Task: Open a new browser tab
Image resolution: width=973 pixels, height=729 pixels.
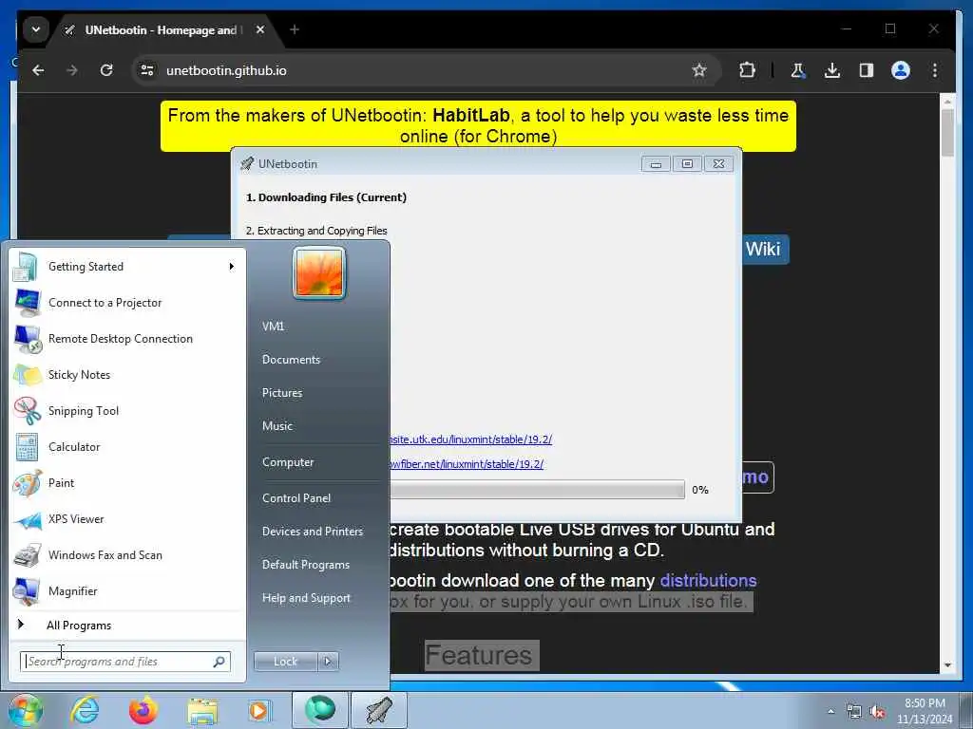Action: click(x=295, y=29)
